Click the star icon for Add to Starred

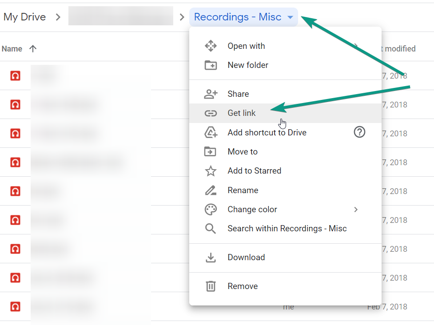coord(211,171)
